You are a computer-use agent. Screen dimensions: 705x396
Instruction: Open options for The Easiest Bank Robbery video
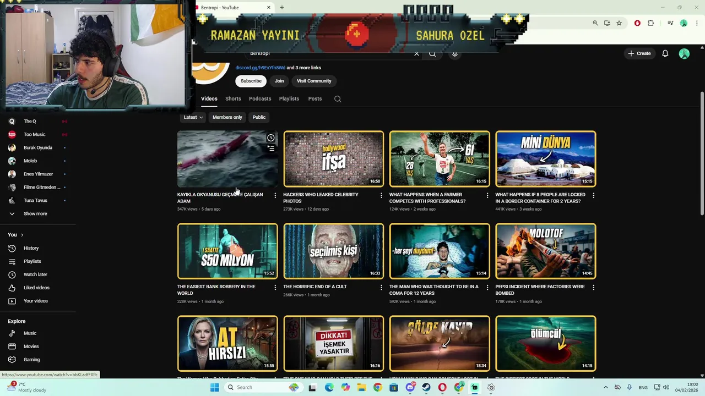click(x=275, y=287)
